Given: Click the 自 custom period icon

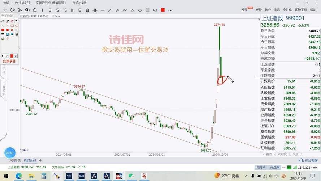Looking at the screenshot, I should click(x=87, y=10).
